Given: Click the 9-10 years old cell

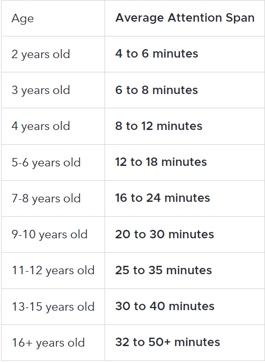Looking at the screenshot, I should click(50, 235).
